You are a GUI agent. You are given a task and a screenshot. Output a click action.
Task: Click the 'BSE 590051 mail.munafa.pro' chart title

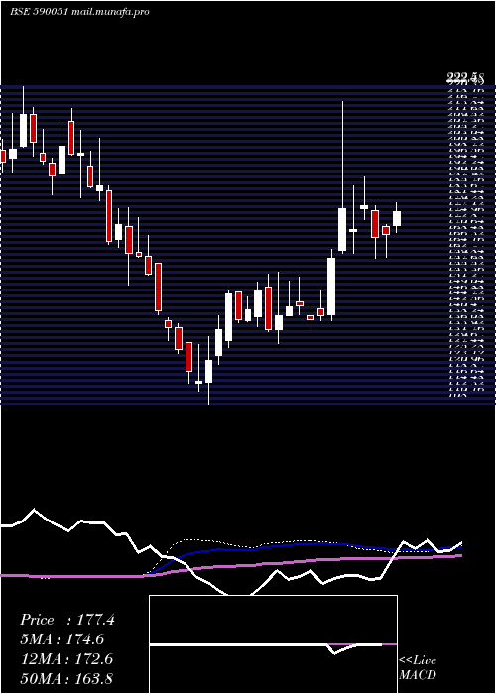[x=79, y=12]
